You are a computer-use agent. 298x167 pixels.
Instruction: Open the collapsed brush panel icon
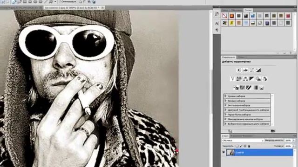coord(217,14)
